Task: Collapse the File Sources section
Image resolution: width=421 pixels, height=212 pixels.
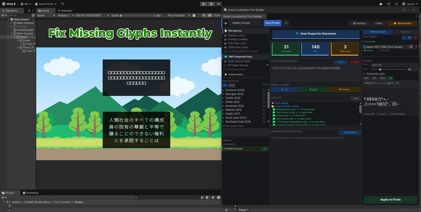Action: tap(246, 31)
